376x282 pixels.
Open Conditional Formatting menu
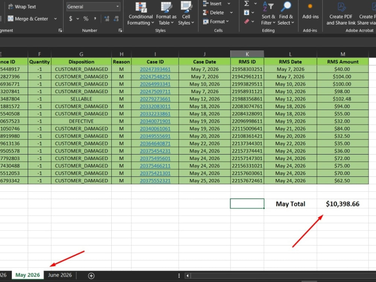141,14
